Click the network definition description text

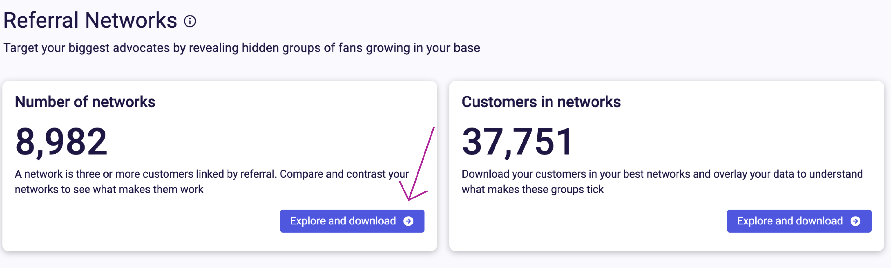212,182
